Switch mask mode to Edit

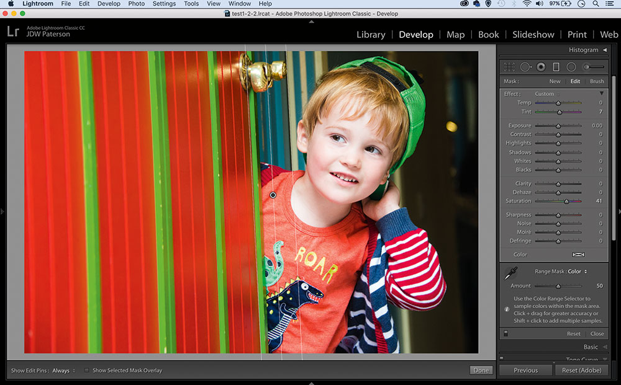tap(575, 81)
